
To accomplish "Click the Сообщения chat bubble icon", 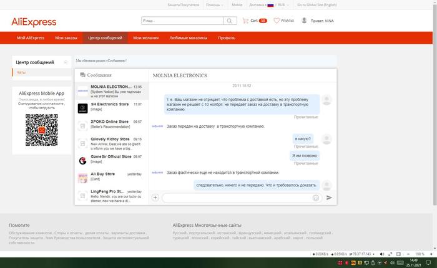I will 82,75.
